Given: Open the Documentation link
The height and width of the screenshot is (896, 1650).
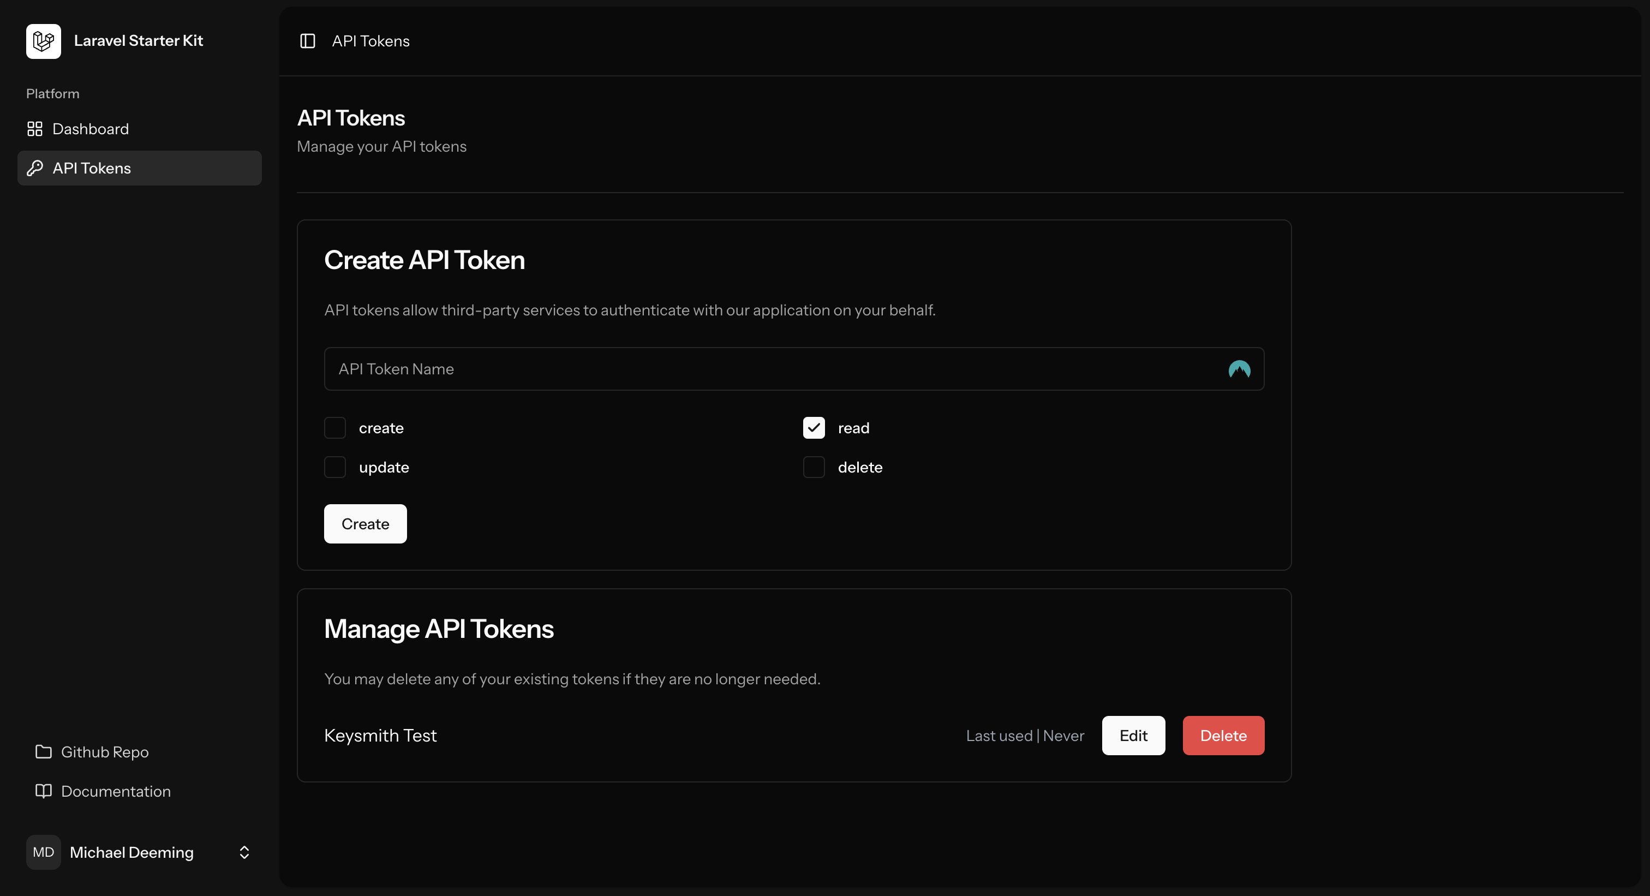Looking at the screenshot, I should (x=115, y=791).
